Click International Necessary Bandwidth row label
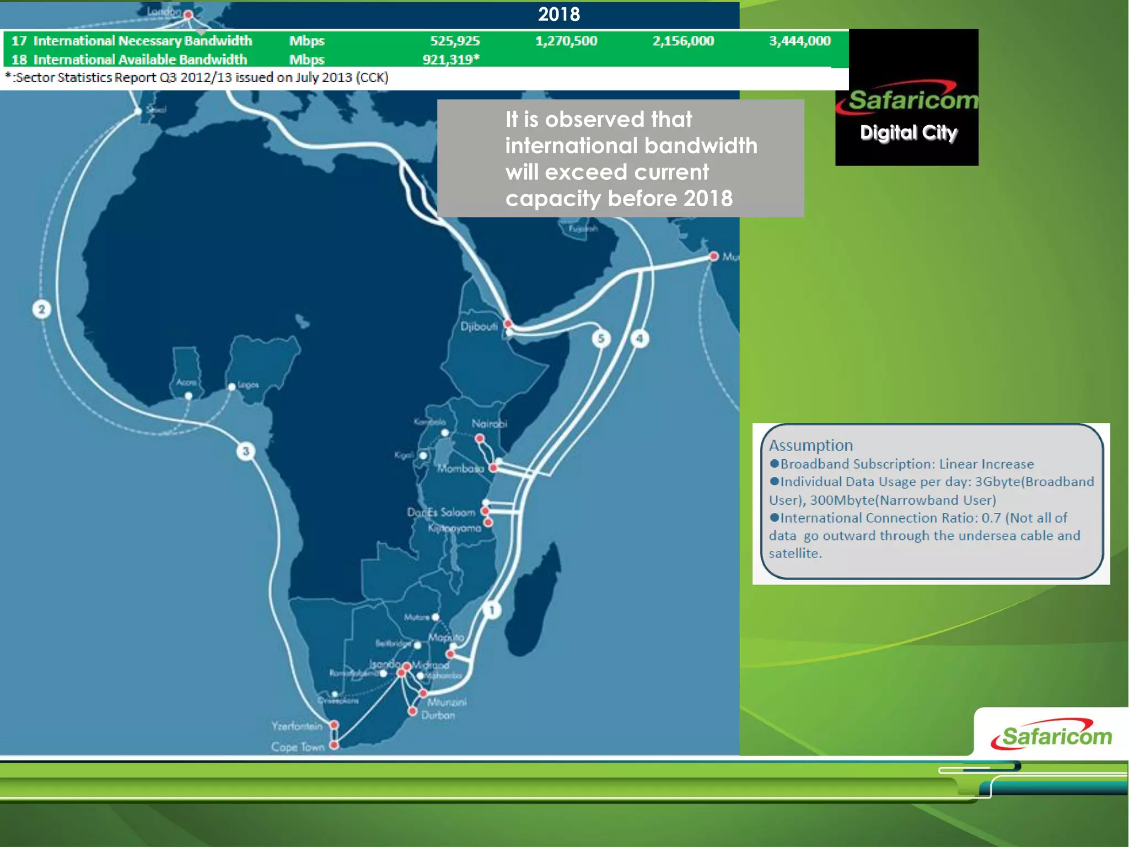This screenshot has height=847, width=1129. (x=142, y=41)
